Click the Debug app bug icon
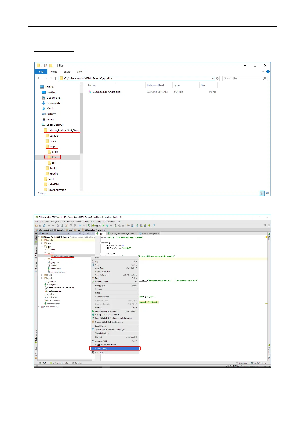Screen dimensions: 298x421 (107, 226)
